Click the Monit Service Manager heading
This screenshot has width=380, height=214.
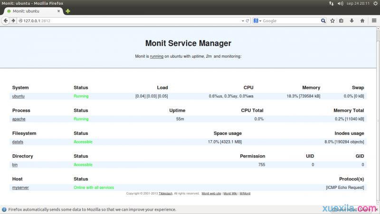click(x=188, y=43)
